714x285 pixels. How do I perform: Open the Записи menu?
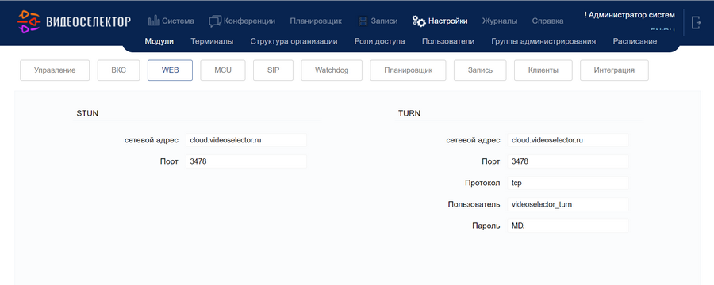coord(384,21)
